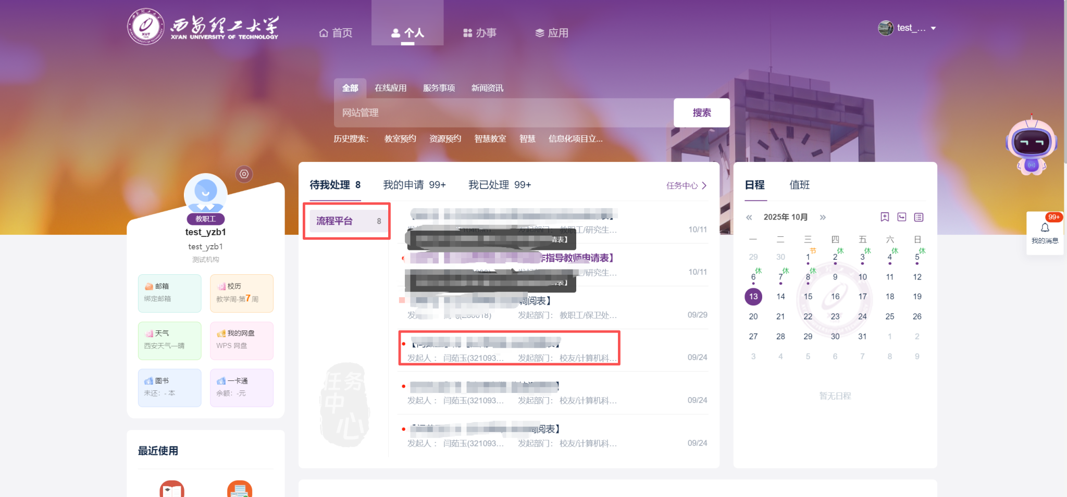Go to next month in calendar
This screenshot has height=497, width=1067.
click(x=823, y=218)
